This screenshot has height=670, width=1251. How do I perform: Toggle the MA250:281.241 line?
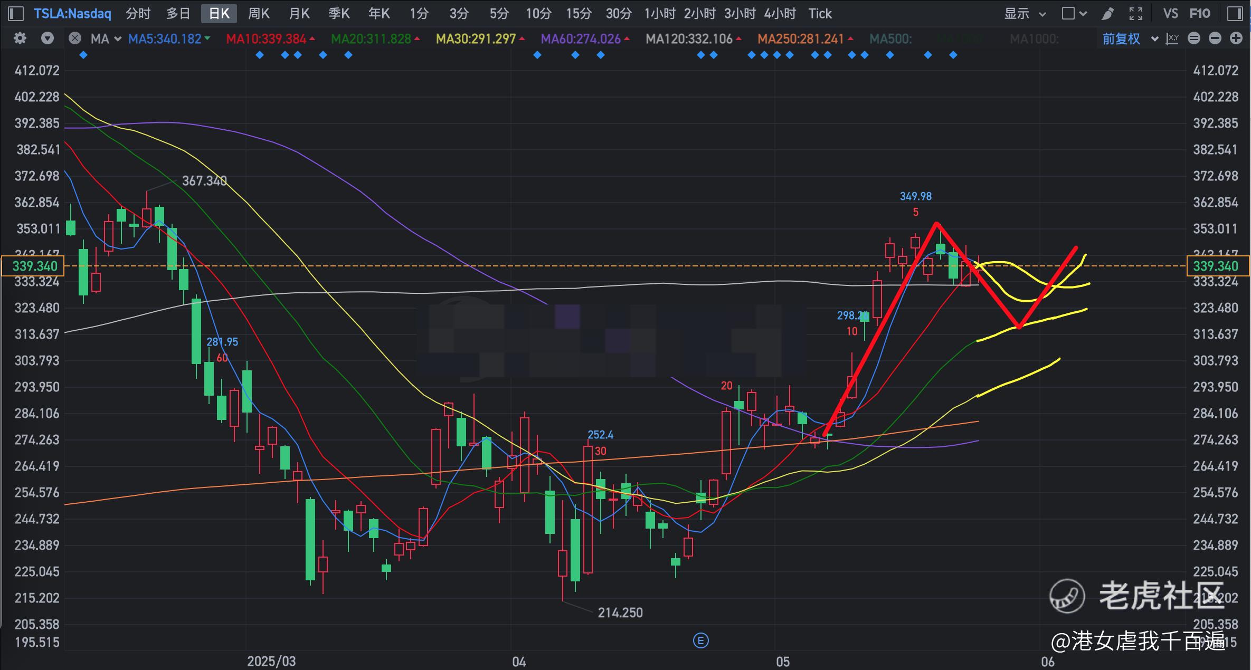click(805, 39)
